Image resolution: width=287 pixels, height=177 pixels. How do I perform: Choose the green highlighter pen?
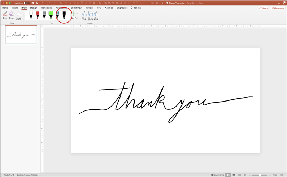tap(51, 15)
